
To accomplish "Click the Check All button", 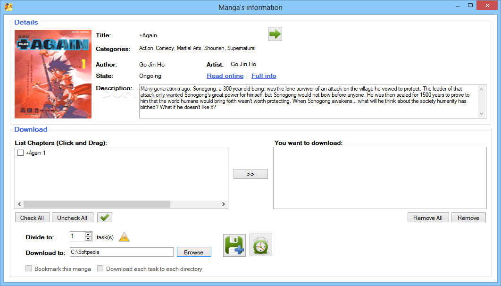I will 32,218.
